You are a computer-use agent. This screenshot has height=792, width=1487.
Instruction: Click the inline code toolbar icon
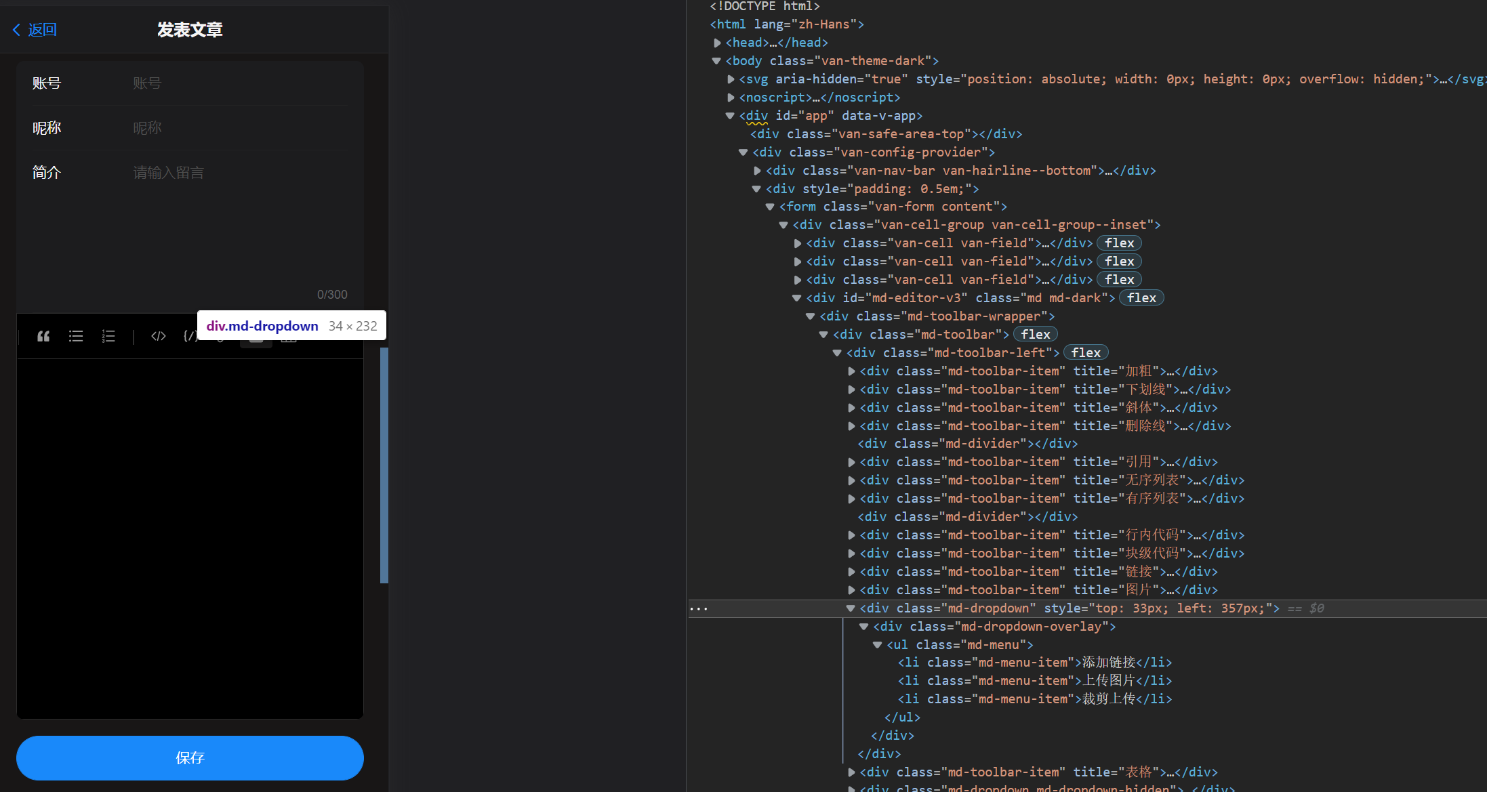pyautogui.click(x=159, y=336)
